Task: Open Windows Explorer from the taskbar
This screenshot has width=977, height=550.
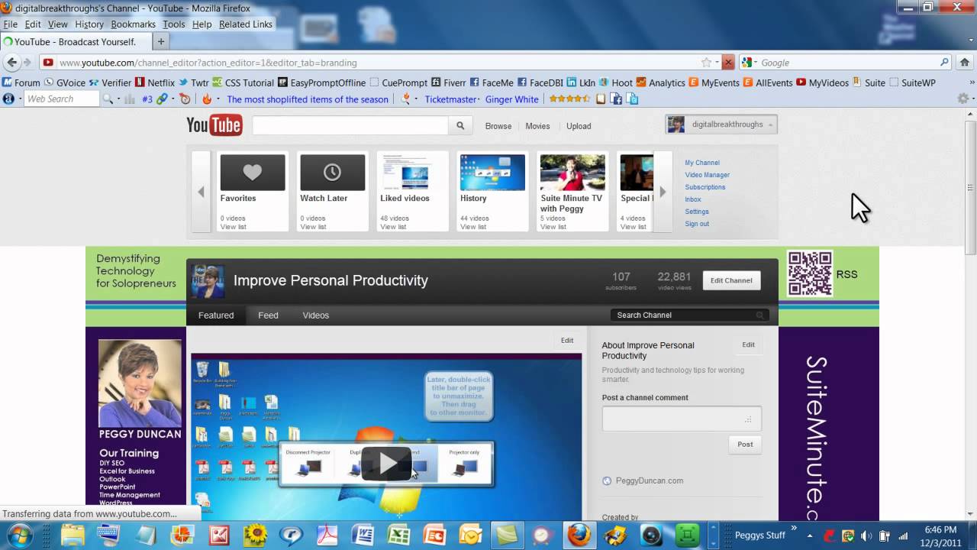Action: click(x=73, y=535)
